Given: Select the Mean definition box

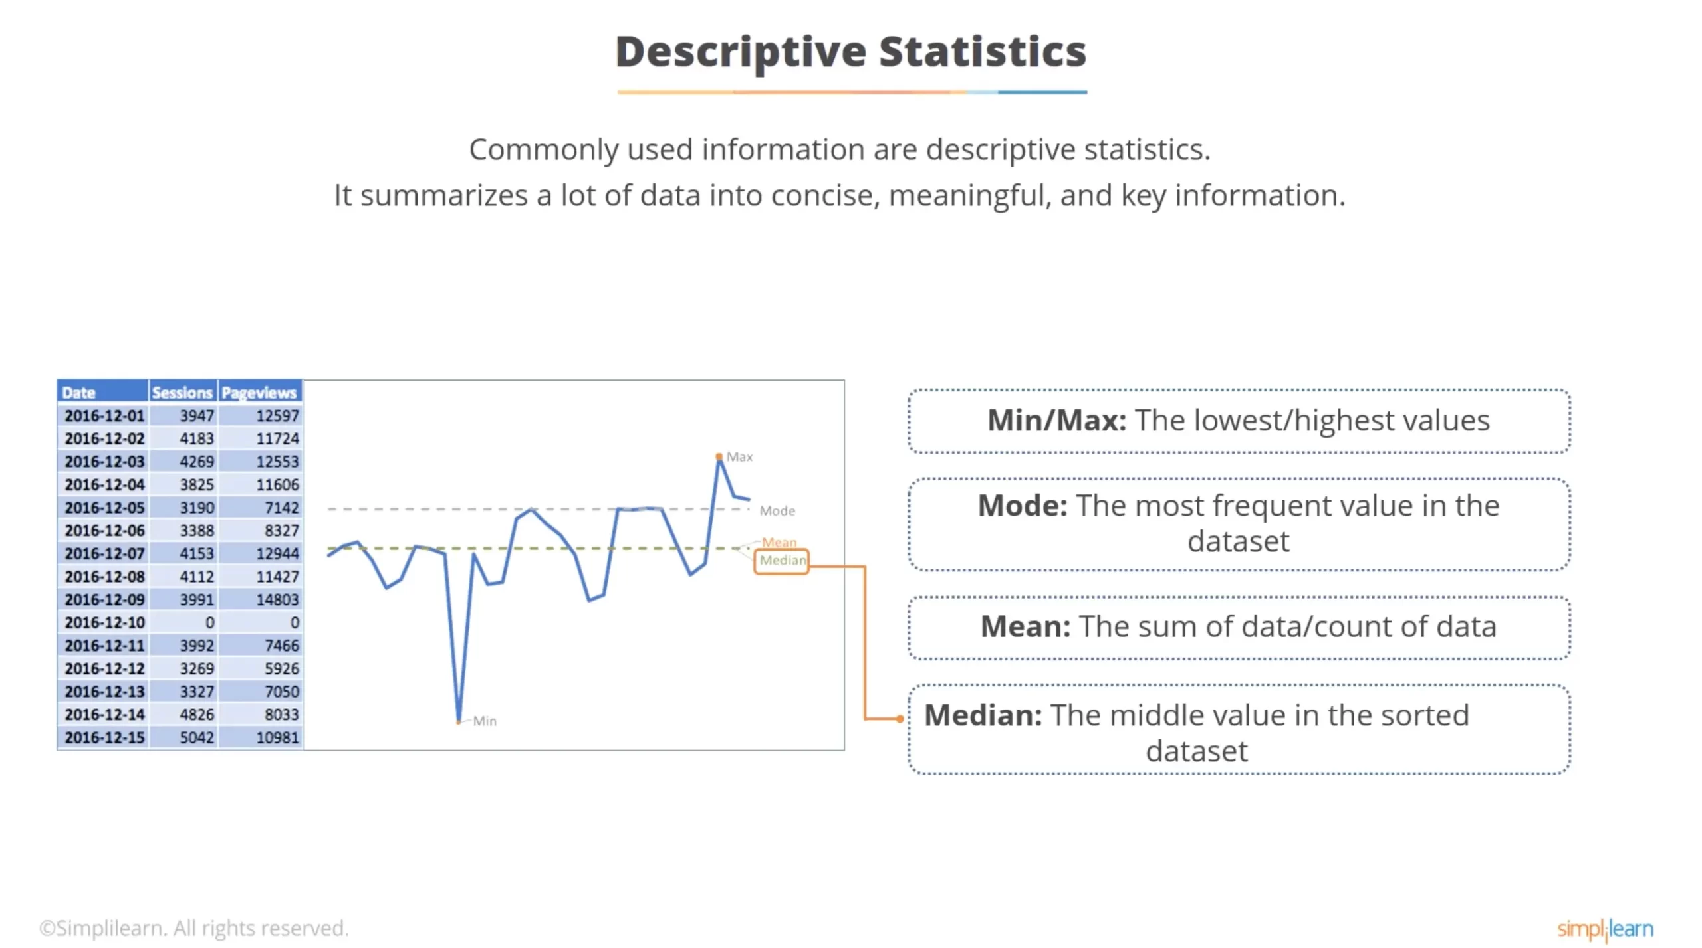Looking at the screenshot, I should (x=1239, y=626).
